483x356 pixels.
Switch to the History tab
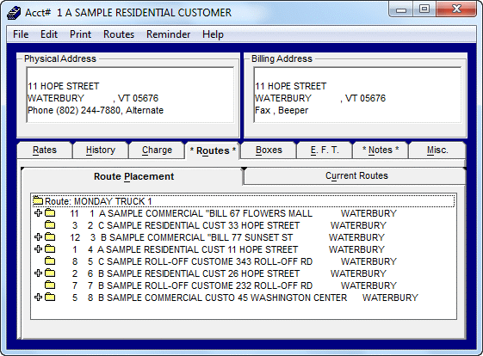(x=101, y=150)
